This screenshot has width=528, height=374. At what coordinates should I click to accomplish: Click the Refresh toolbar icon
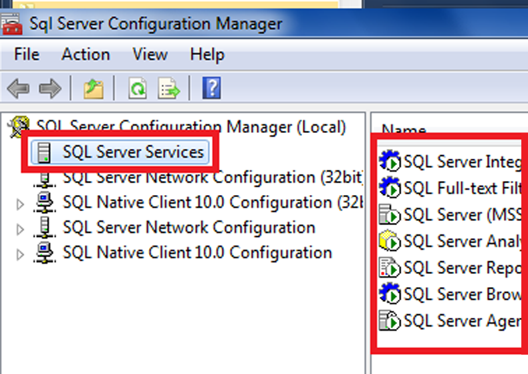[x=138, y=88]
